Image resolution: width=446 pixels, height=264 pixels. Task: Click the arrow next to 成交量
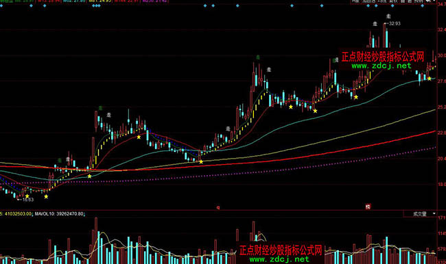(434, 213)
